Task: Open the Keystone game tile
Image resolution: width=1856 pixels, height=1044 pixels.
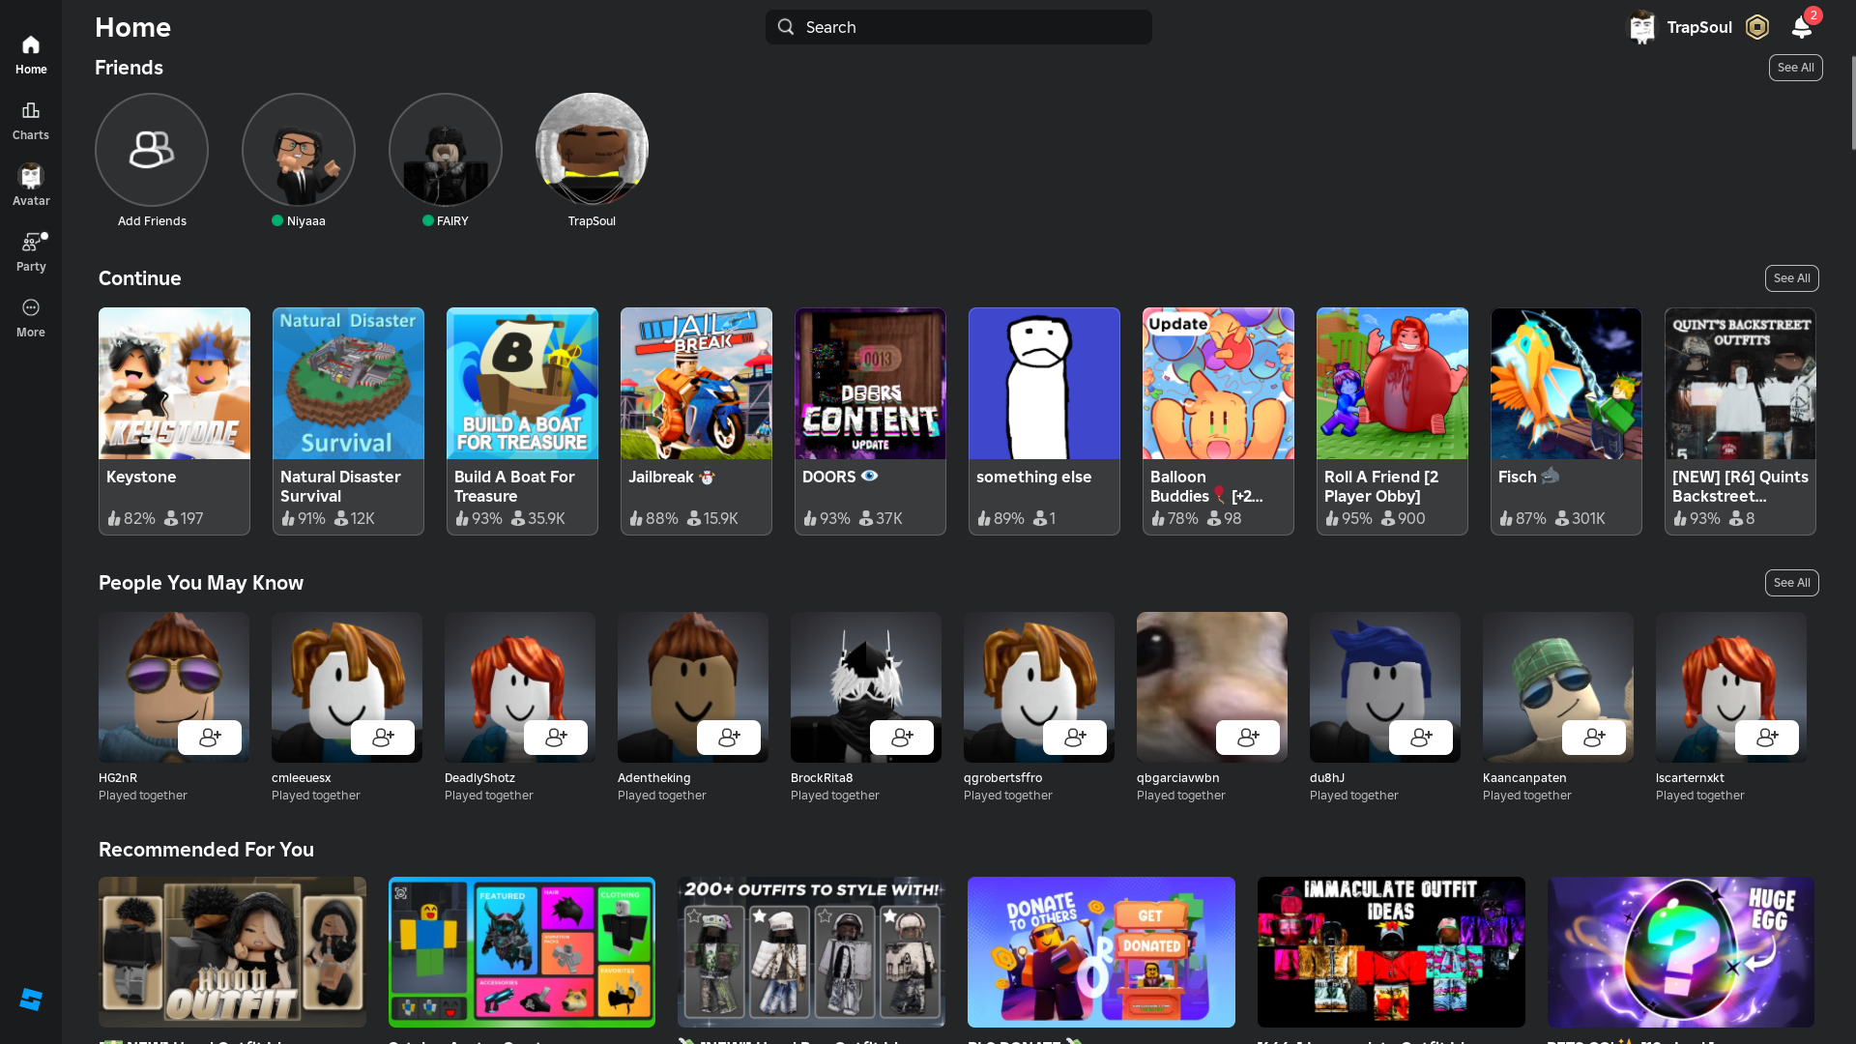Action: [x=174, y=421]
